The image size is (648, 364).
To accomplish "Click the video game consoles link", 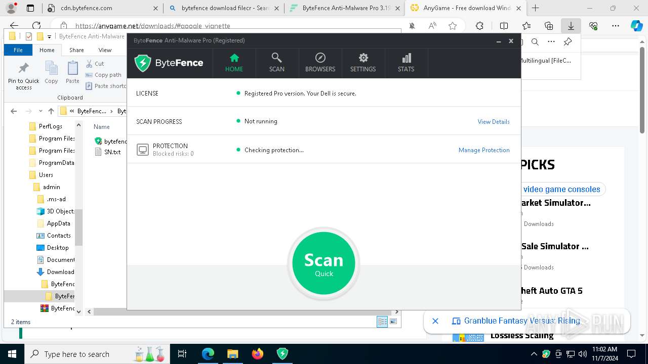I will click(x=561, y=189).
